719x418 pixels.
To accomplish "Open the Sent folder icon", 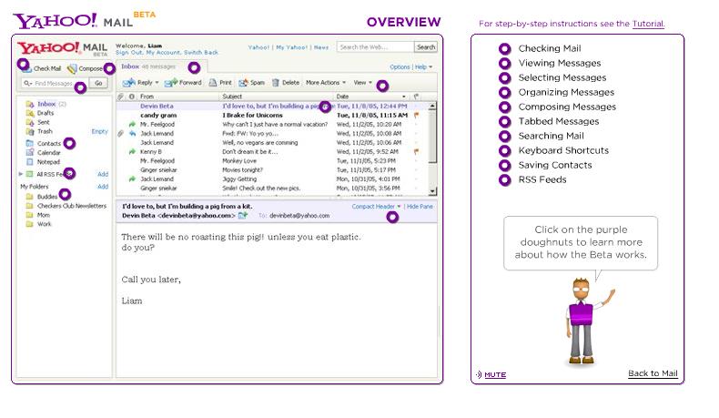I will tap(30, 123).
